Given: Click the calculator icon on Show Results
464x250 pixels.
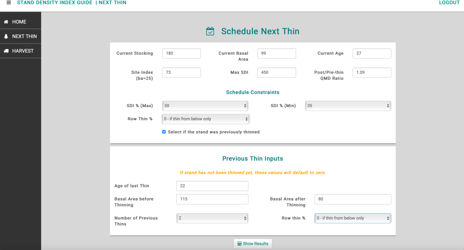Looking at the screenshot, I should point(239,244).
